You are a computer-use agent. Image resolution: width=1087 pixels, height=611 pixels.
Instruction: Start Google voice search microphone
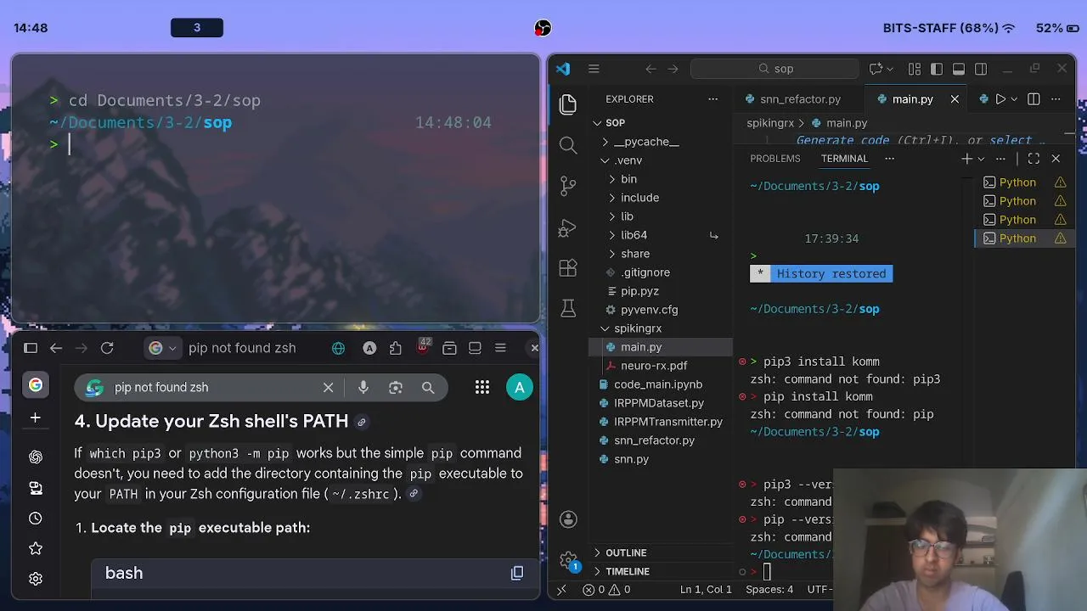tap(363, 388)
